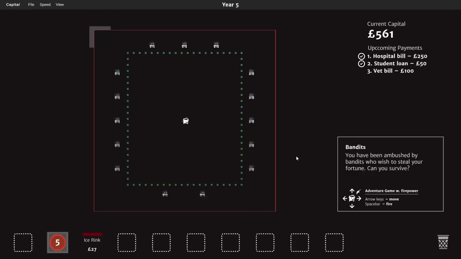Select the first empty inventory slot on the far left
This screenshot has height=259, width=461.
[23, 242]
